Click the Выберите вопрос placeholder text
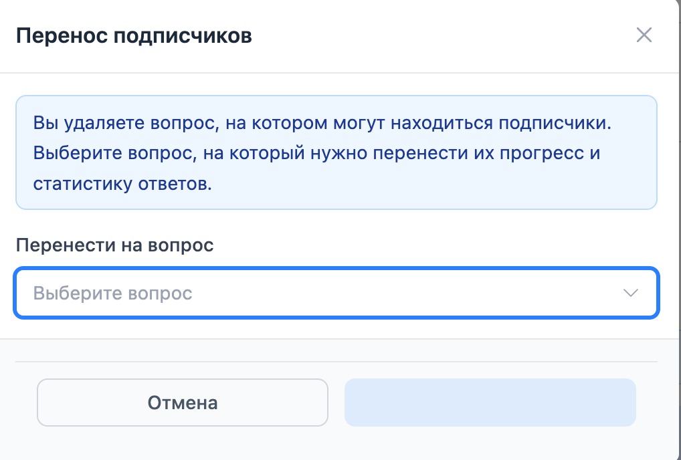This screenshot has height=460, width=681. (112, 294)
